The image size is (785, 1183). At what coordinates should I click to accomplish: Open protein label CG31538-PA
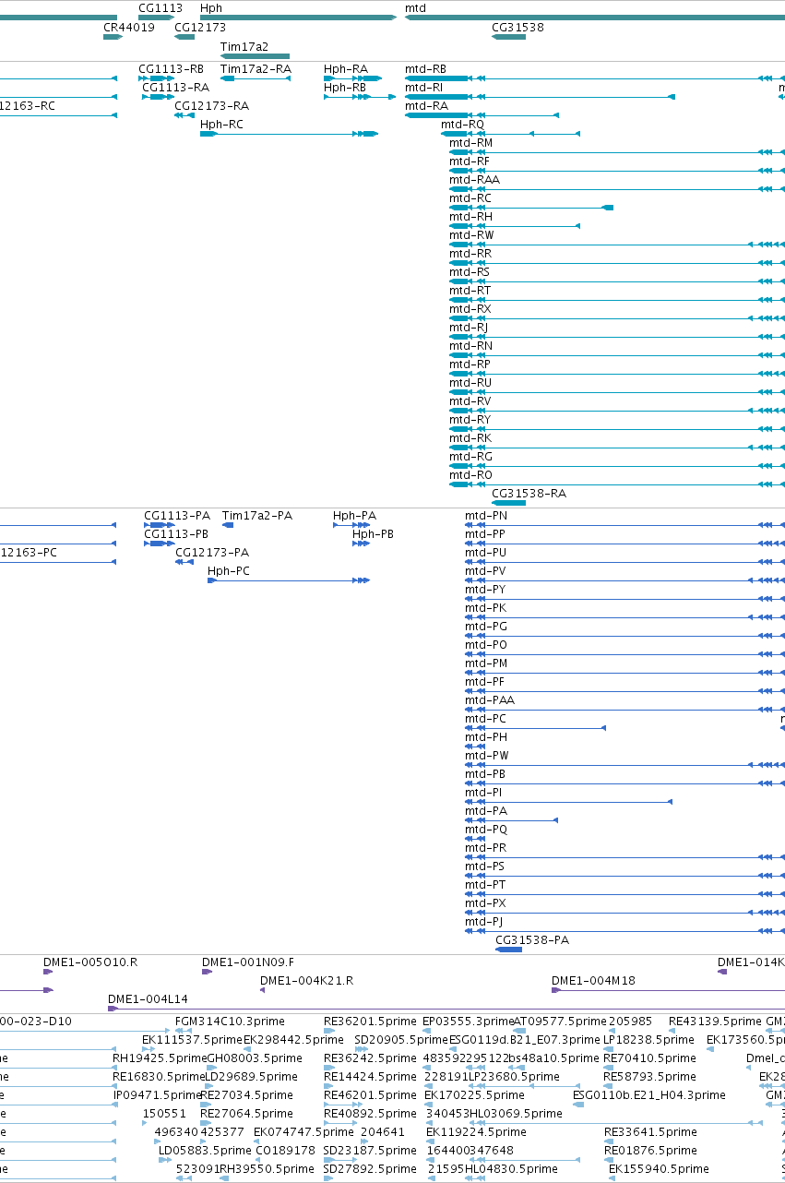[x=532, y=940]
